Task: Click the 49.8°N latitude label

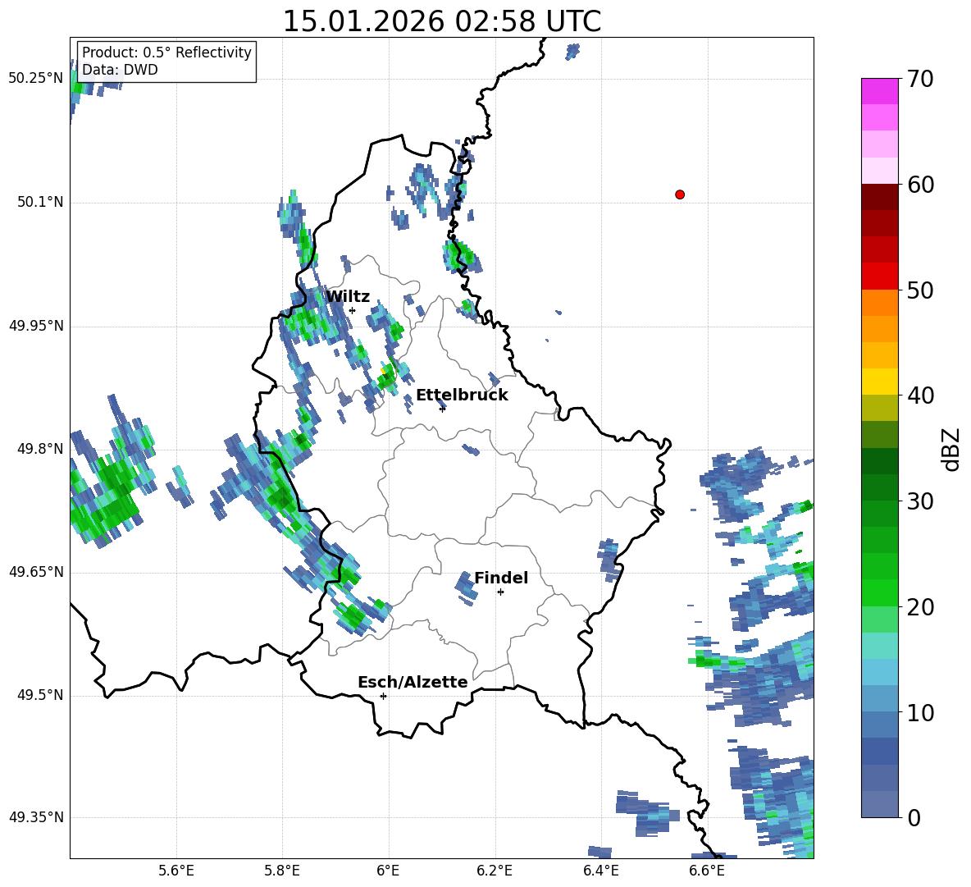Action: [x=39, y=449]
